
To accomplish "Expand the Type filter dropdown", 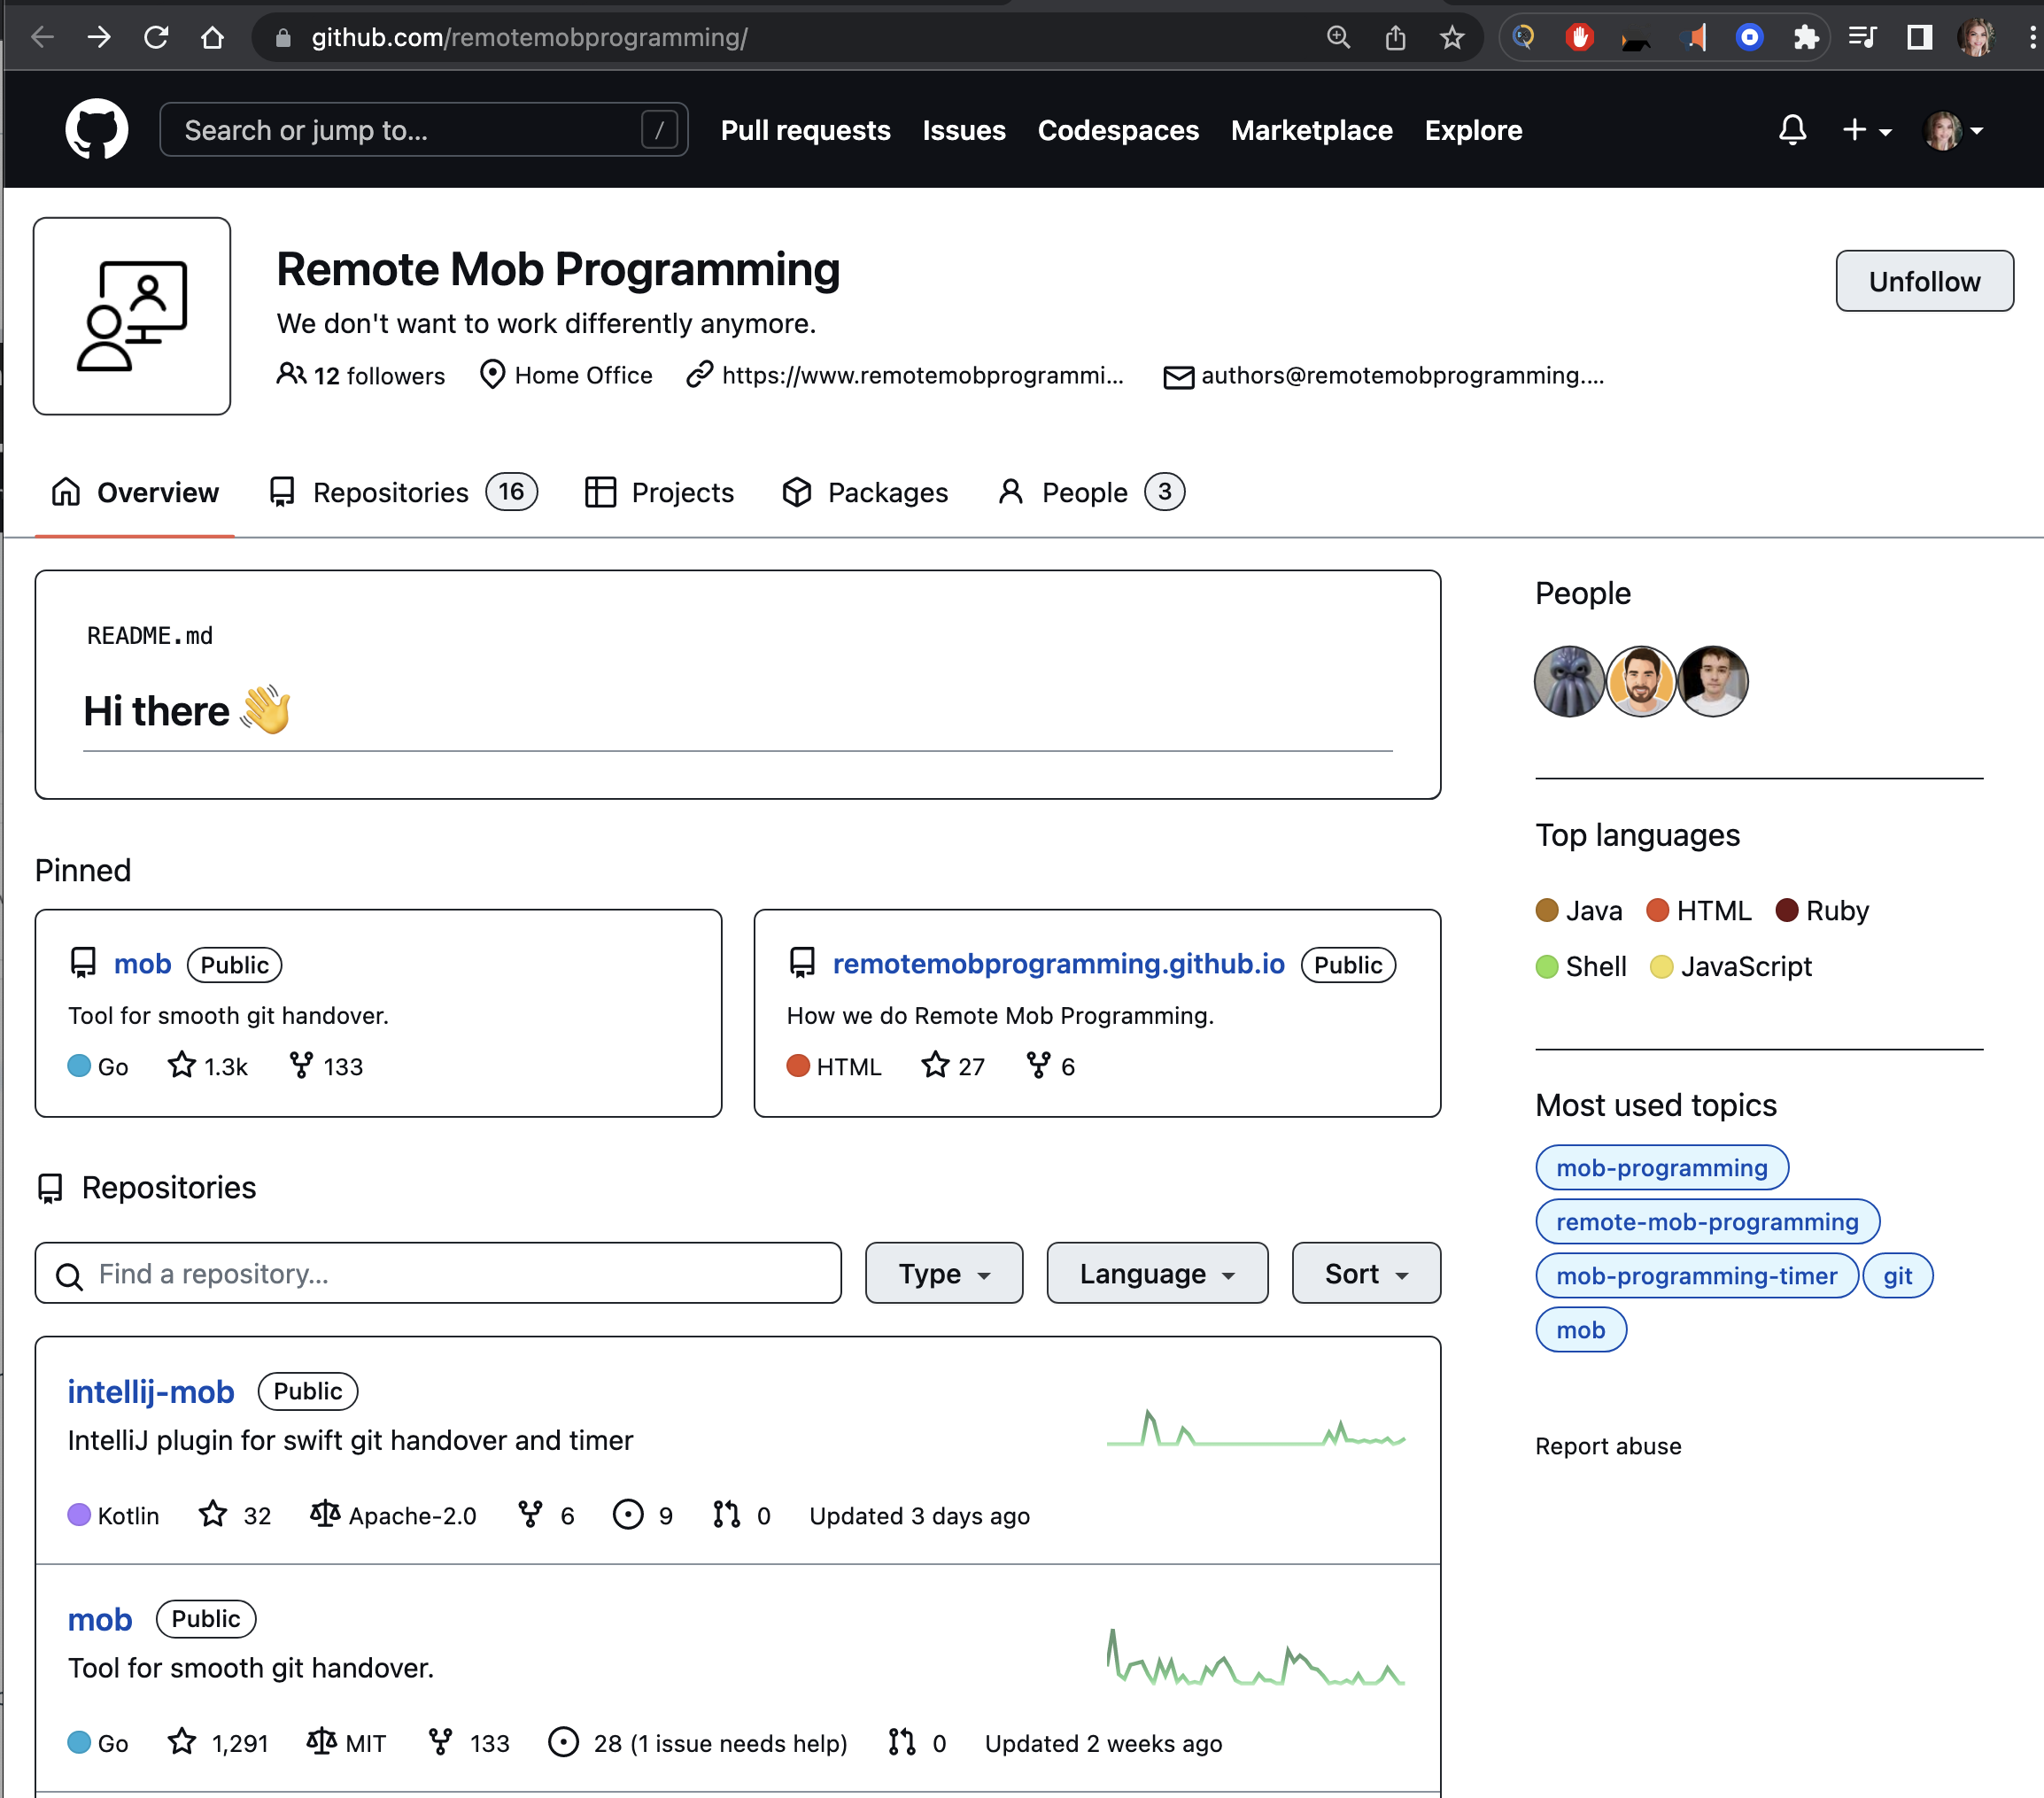I will [943, 1273].
